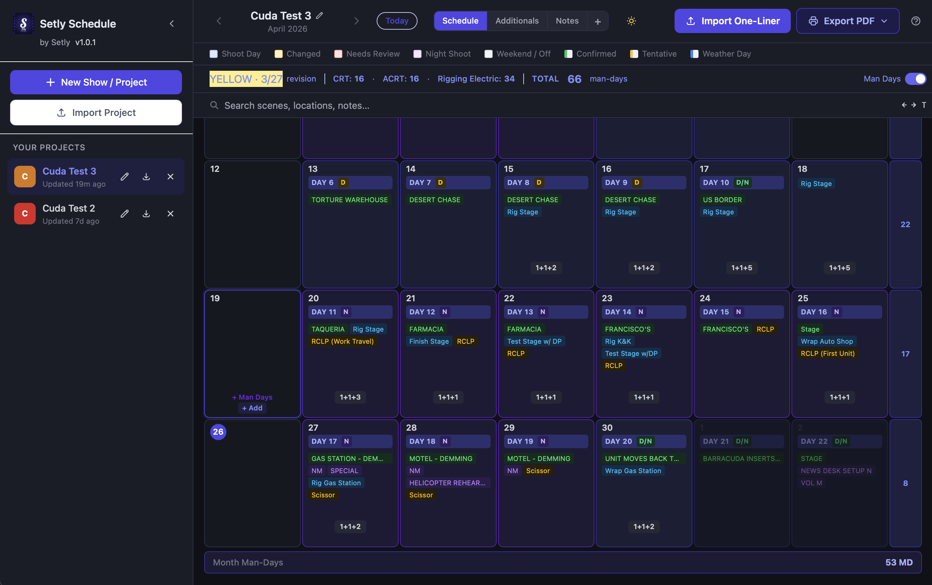Click Test Stage w/ DP tag on April 22
The height and width of the screenshot is (585, 932).
[x=534, y=341]
